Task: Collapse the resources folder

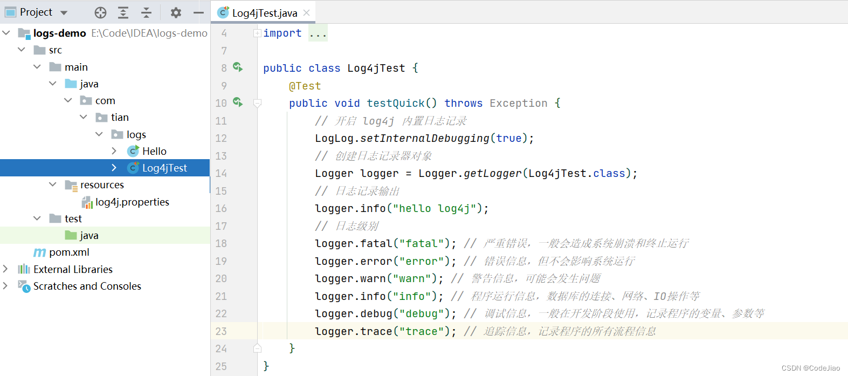Action: [52, 184]
